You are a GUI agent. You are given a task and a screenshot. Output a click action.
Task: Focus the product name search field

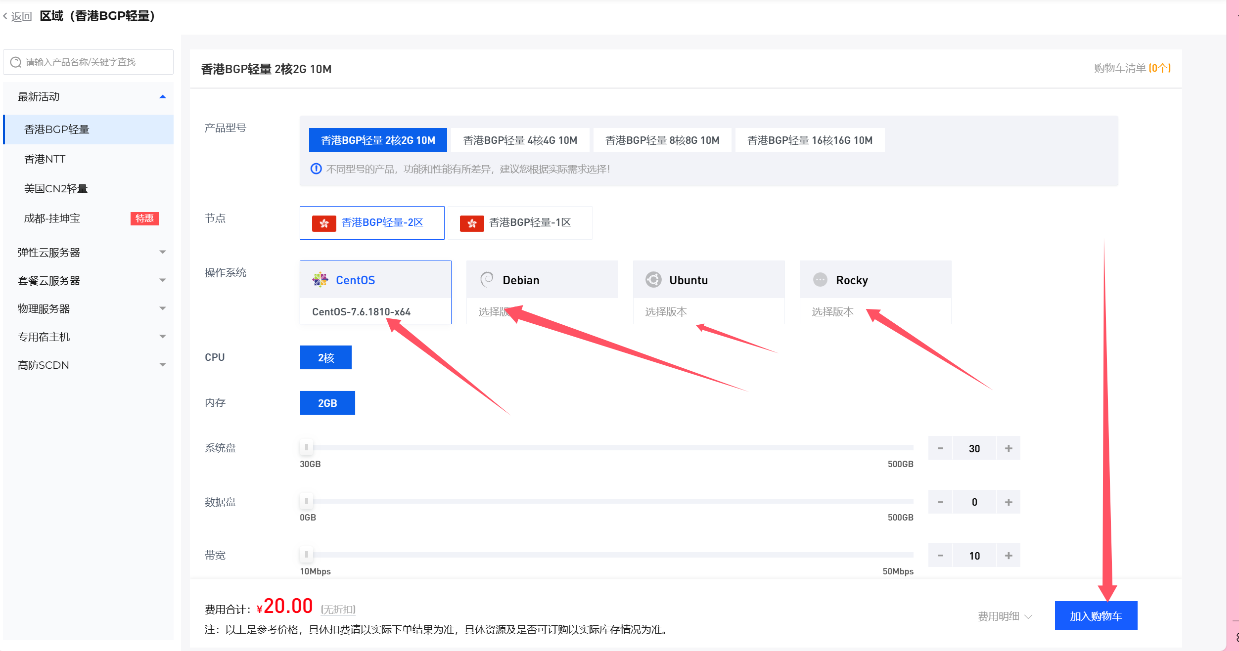coord(89,62)
